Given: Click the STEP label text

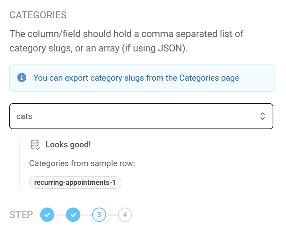Looking at the screenshot, I should (x=21, y=215).
